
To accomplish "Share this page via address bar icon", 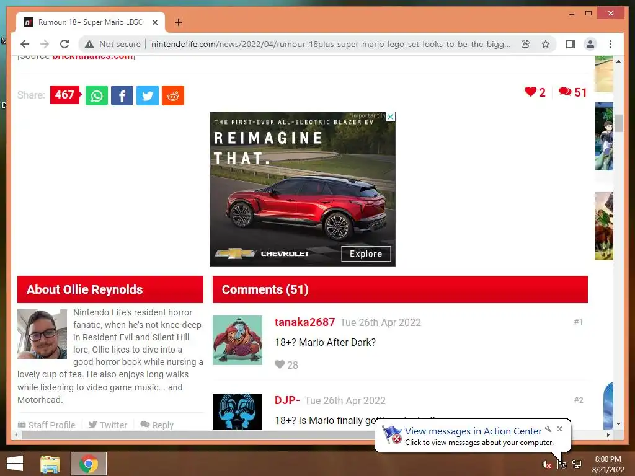I will (x=526, y=44).
